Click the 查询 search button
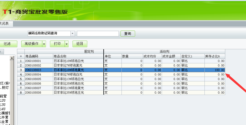The height and width of the screenshot is (125, 246). pos(128,34)
